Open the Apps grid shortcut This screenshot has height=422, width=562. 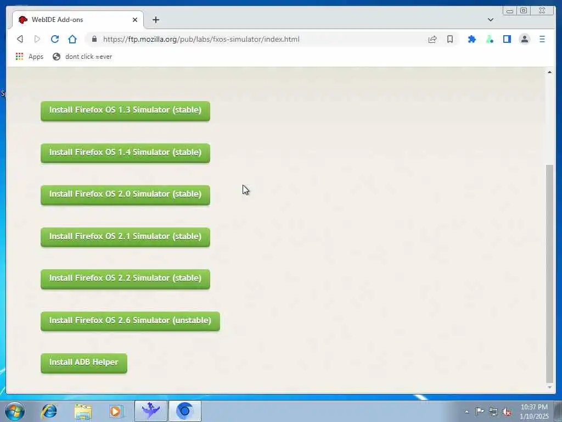pyautogui.click(x=30, y=57)
